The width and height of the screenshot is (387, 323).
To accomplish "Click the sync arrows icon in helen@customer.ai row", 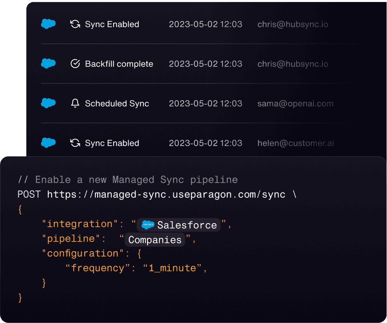I will [75, 143].
